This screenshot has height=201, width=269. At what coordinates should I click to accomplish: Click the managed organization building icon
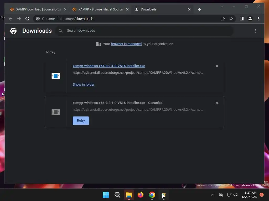point(99,44)
